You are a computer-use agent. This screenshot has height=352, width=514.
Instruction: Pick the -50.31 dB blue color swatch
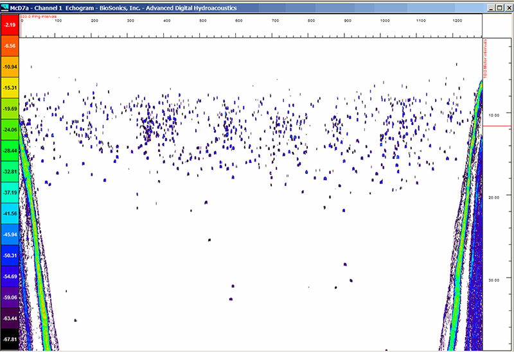click(x=10, y=256)
